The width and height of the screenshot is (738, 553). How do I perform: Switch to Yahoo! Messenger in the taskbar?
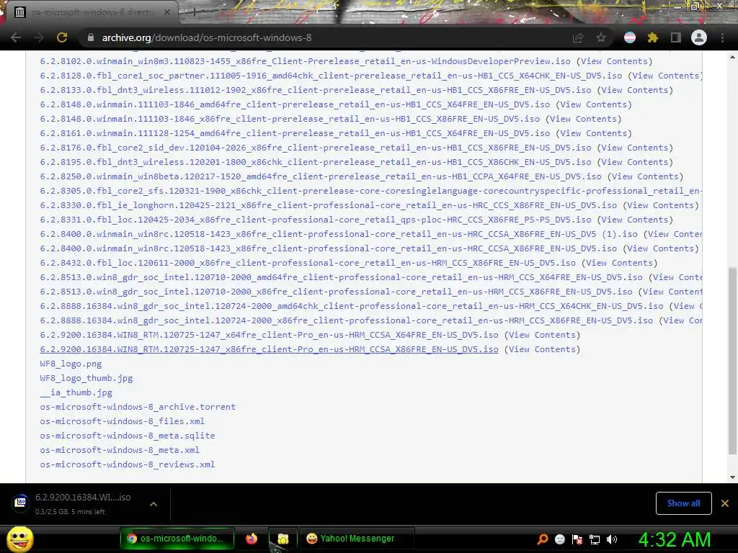pos(357,539)
